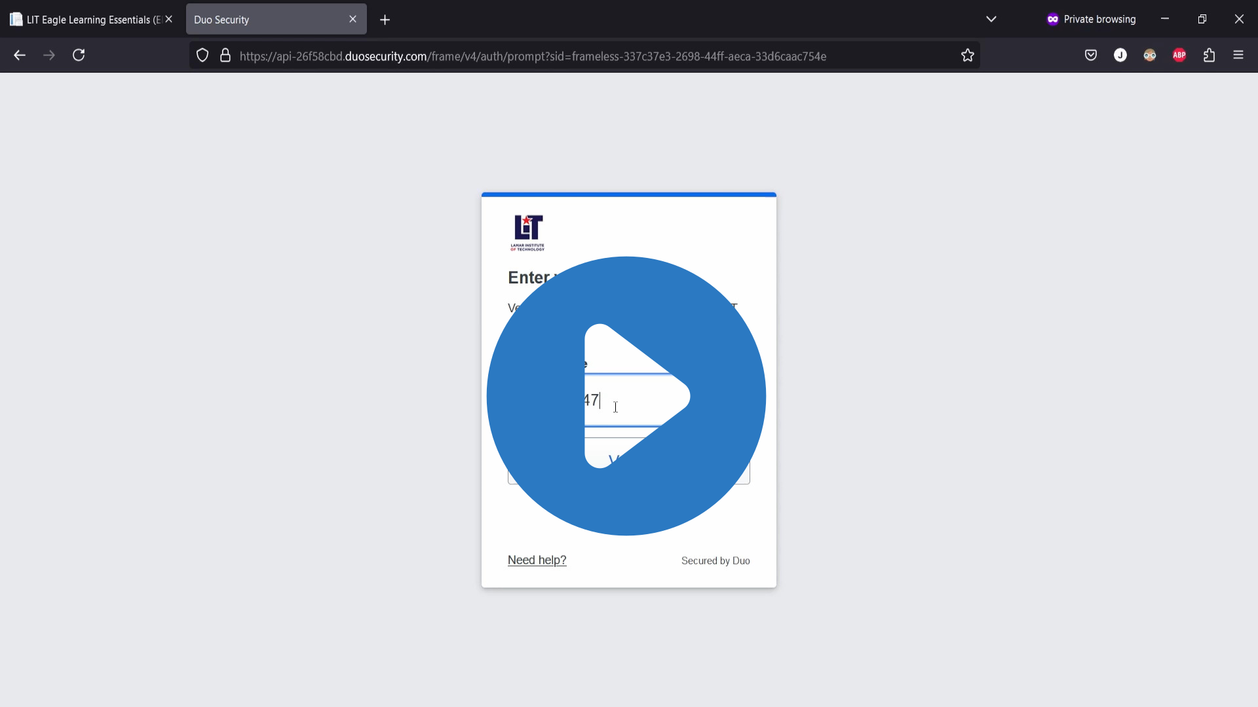This screenshot has height=707, width=1258.
Task: Click the Private browsing mask indicator
Action: coord(1091,19)
